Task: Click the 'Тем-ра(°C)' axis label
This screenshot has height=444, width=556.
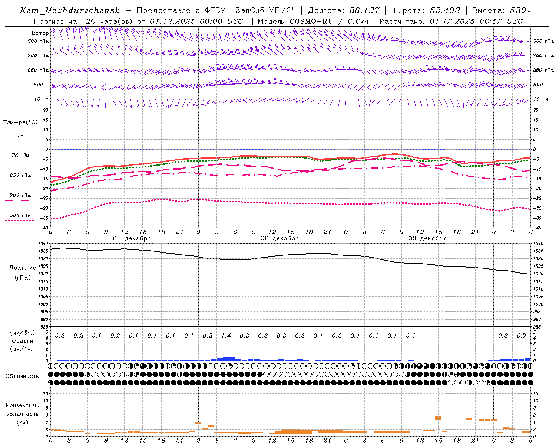Action: pyautogui.click(x=20, y=123)
